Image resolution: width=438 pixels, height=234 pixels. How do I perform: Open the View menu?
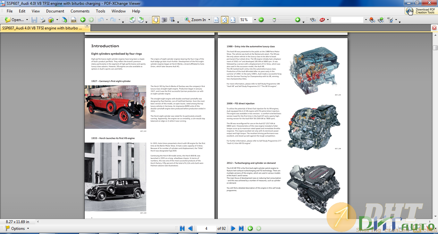36,11
